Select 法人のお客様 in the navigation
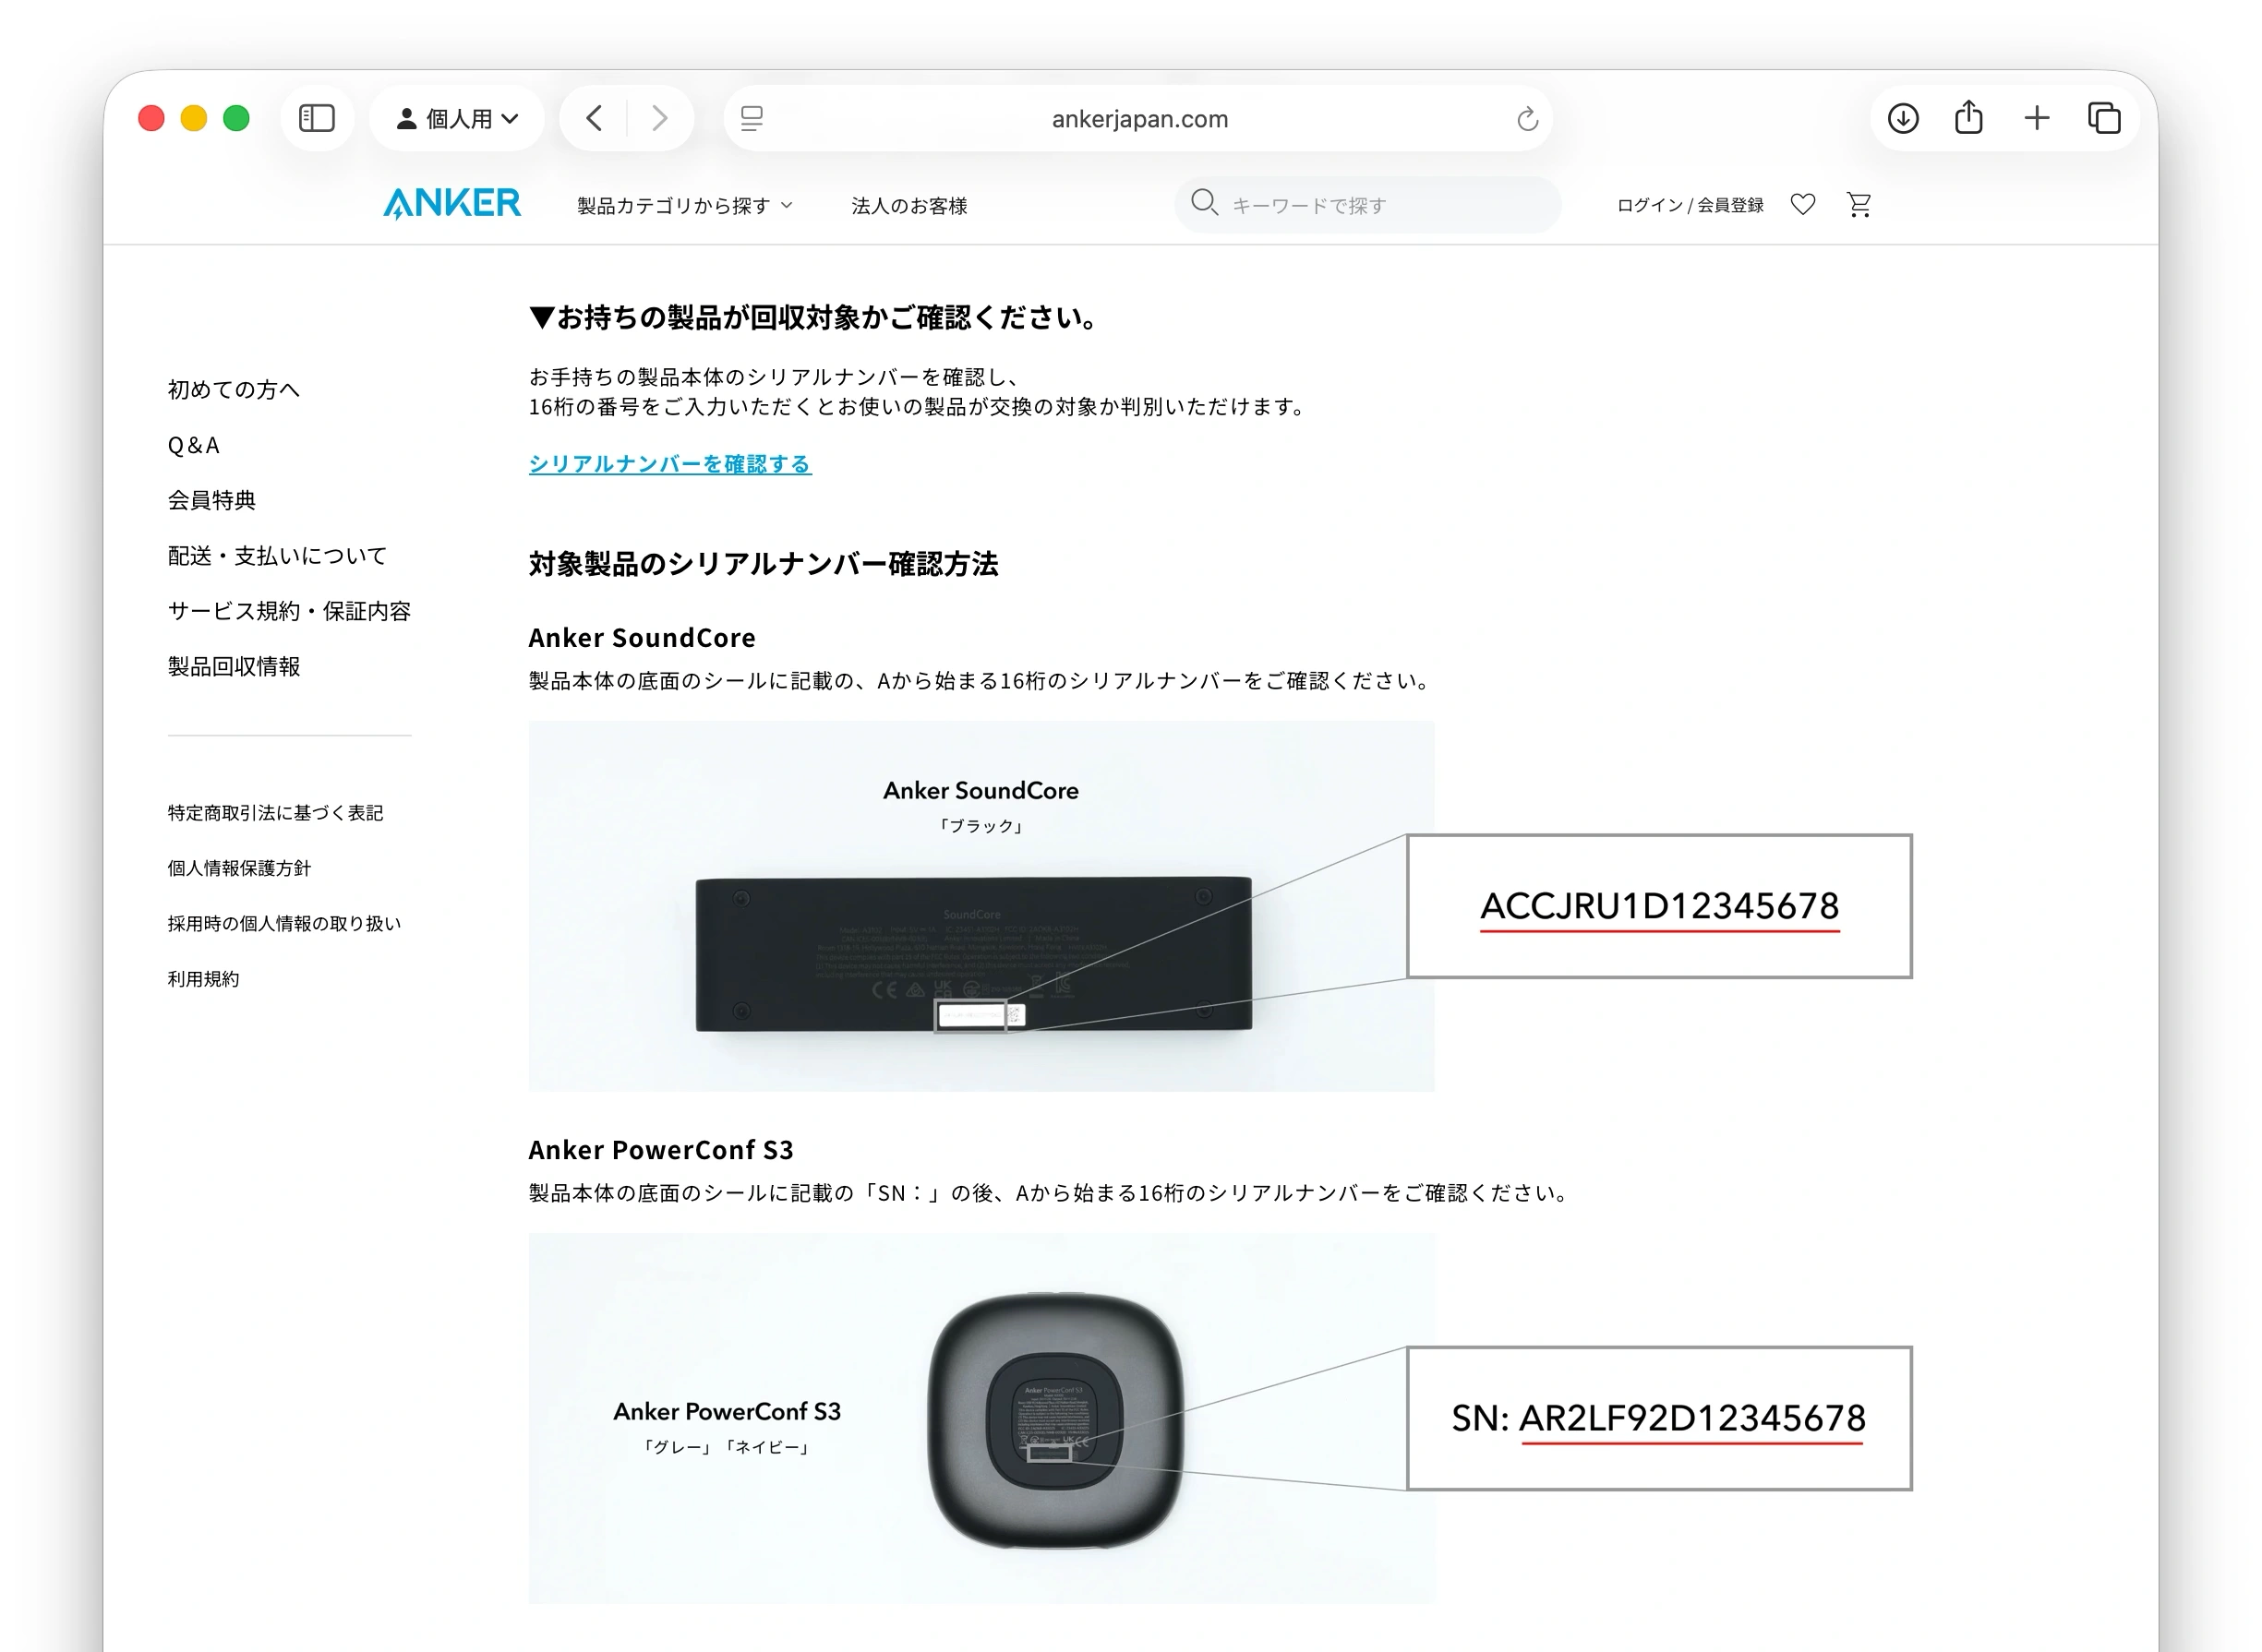 [x=910, y=205]
